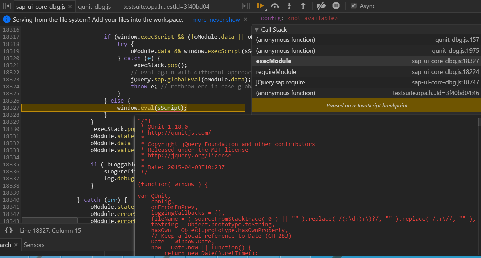Step out of current function
This screenshot has width=481, height=258.
click(x=303, y=6)
